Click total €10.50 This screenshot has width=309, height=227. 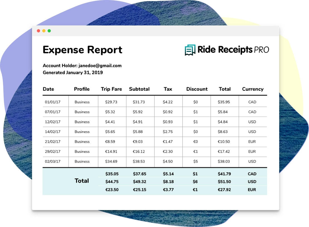pos(224,142)
